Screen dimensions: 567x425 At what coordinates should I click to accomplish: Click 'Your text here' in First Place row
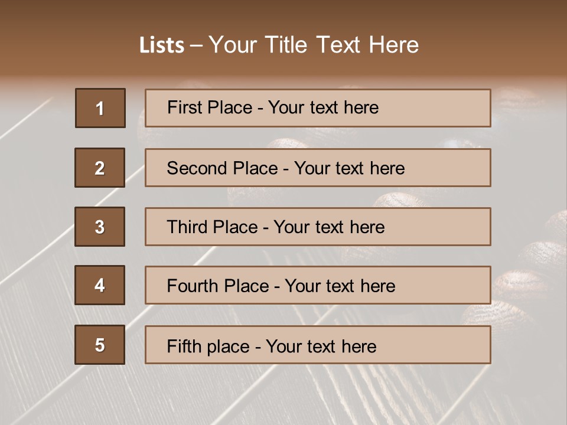point(323,108)
